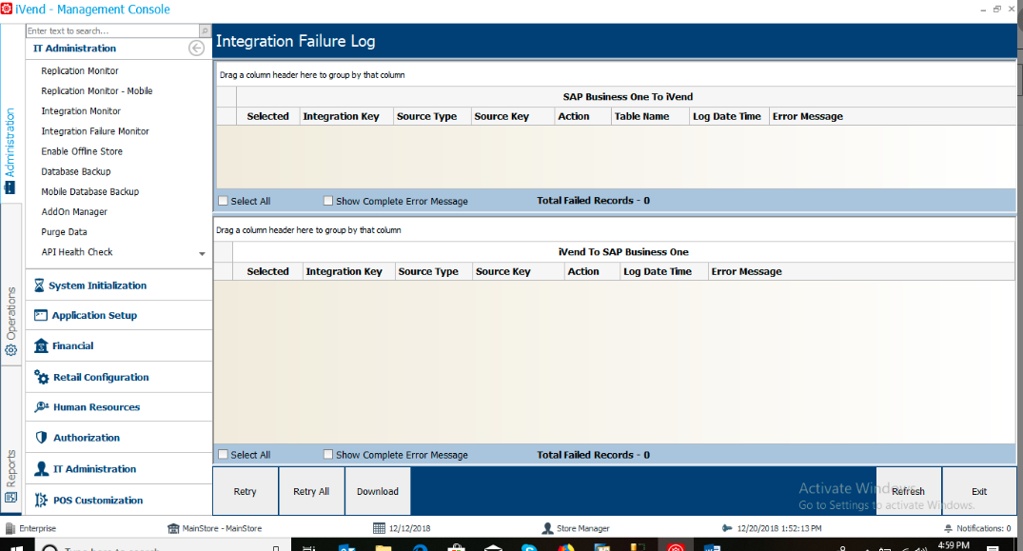
Task: Sort iVend-to-SAP grid by Error Message
Action: point(861,271)
